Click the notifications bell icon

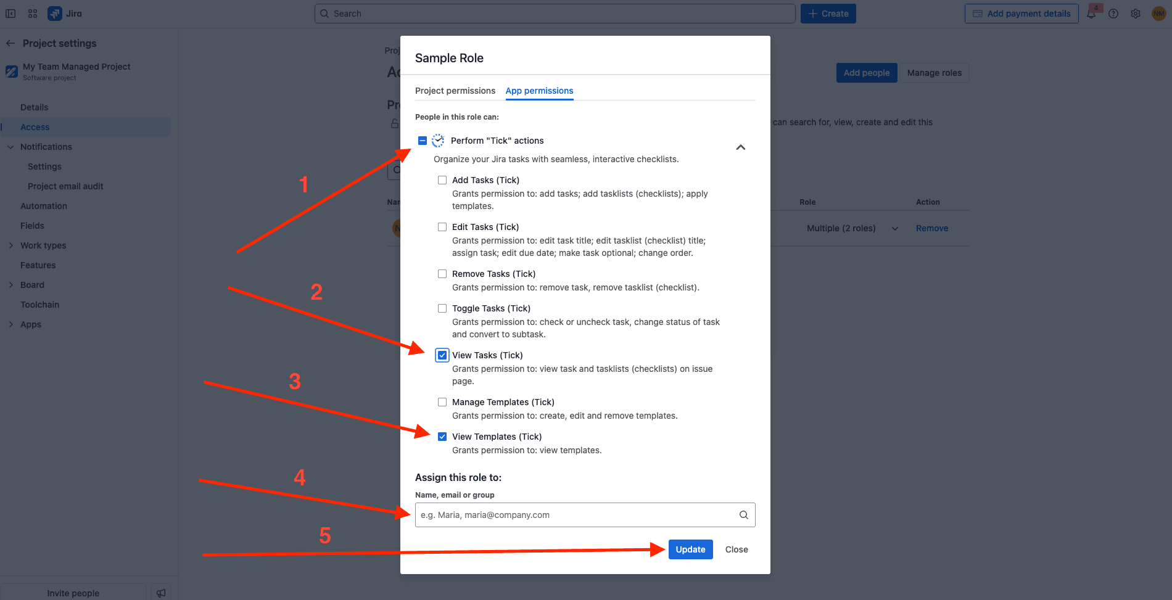click(1091, 14)
